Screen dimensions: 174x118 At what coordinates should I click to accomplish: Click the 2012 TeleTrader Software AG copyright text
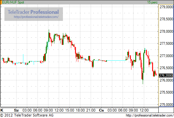27,115
